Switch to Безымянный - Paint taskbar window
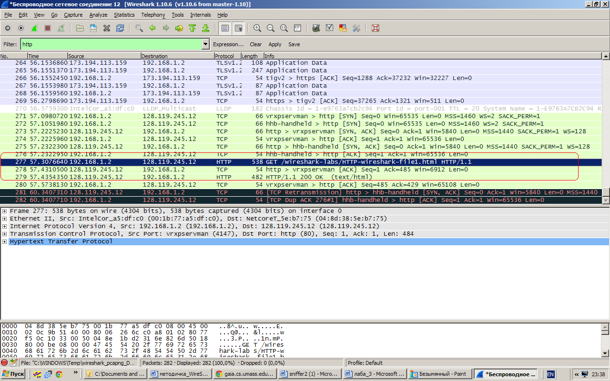Viewport: 610px width, 381px height. tap(440, 374)
